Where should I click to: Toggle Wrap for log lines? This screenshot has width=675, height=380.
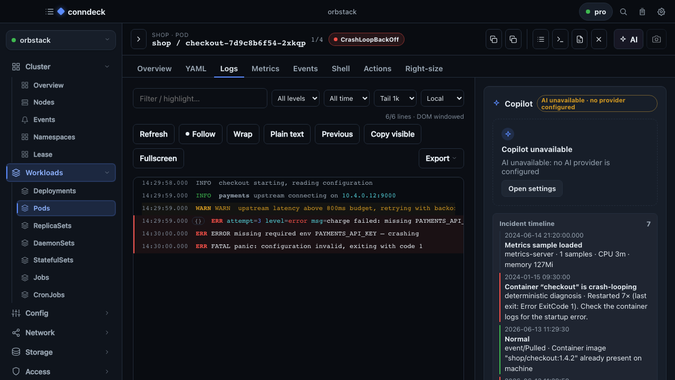(x=243, y=134)
